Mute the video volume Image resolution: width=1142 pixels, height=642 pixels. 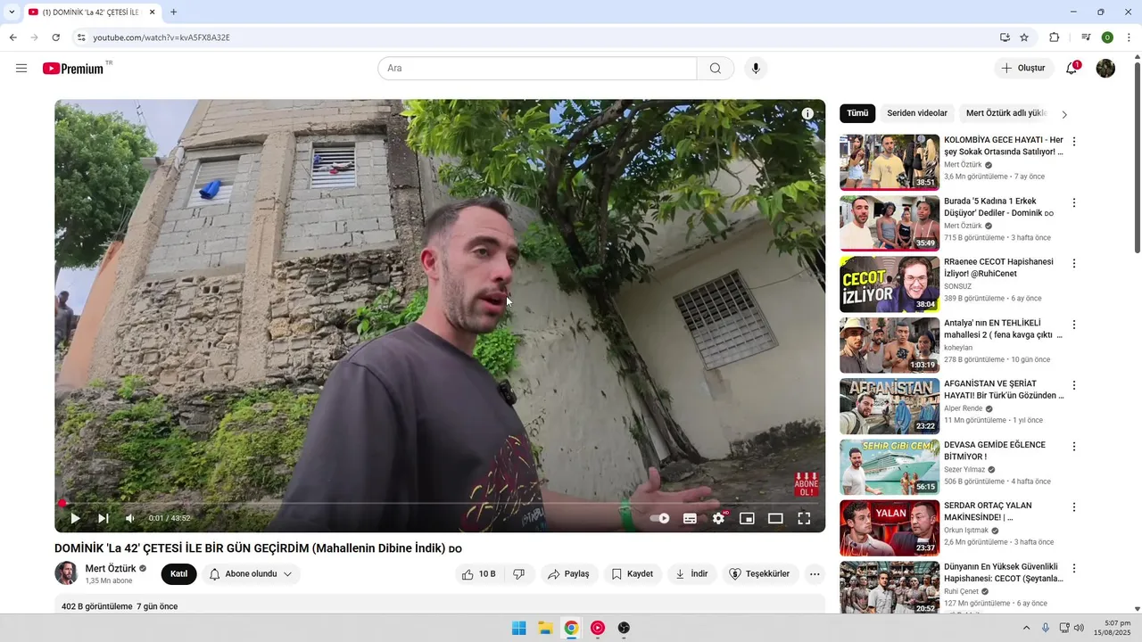coord(130,518)
